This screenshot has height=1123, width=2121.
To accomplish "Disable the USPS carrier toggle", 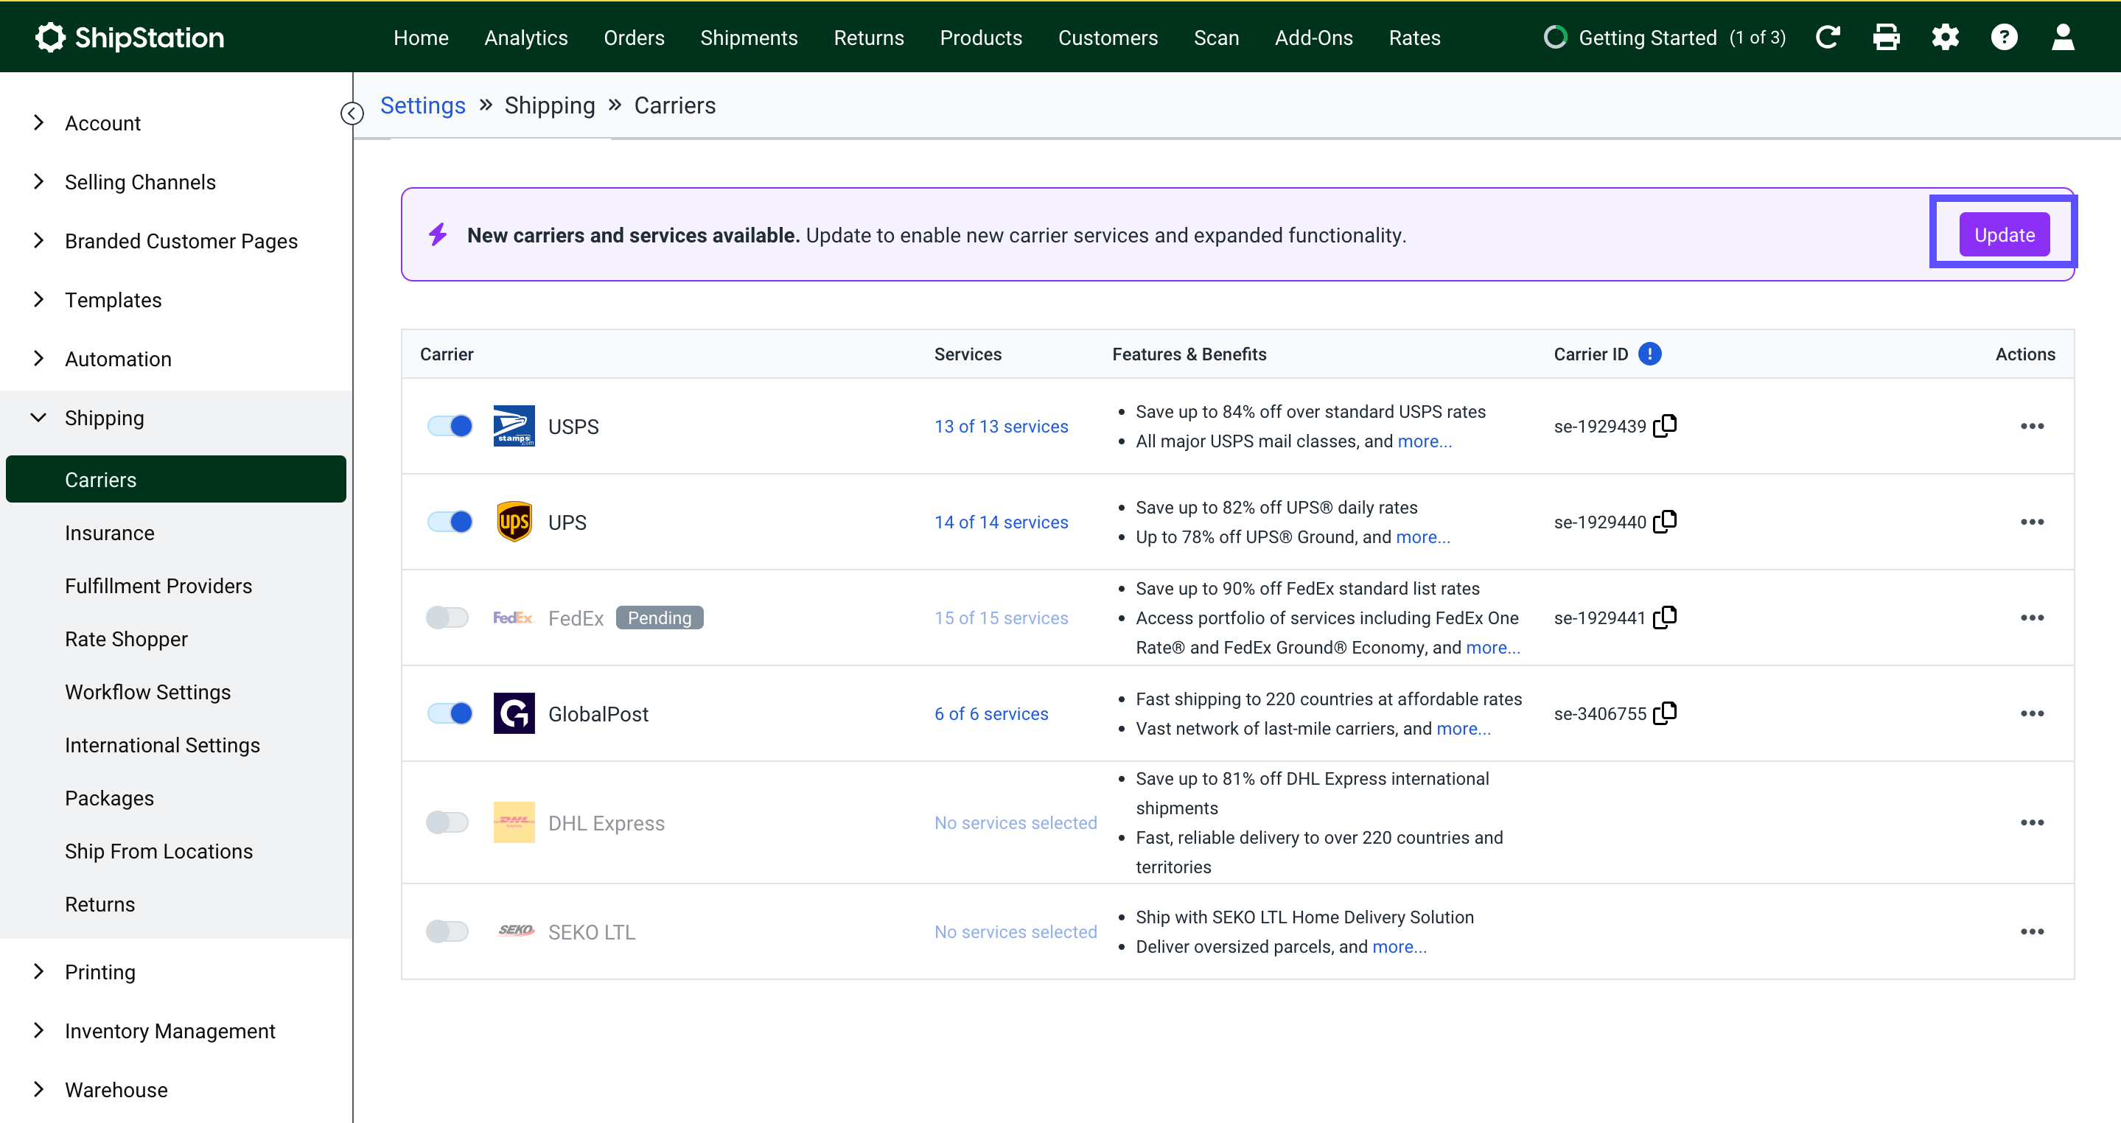I will click(x=449, y=426).
